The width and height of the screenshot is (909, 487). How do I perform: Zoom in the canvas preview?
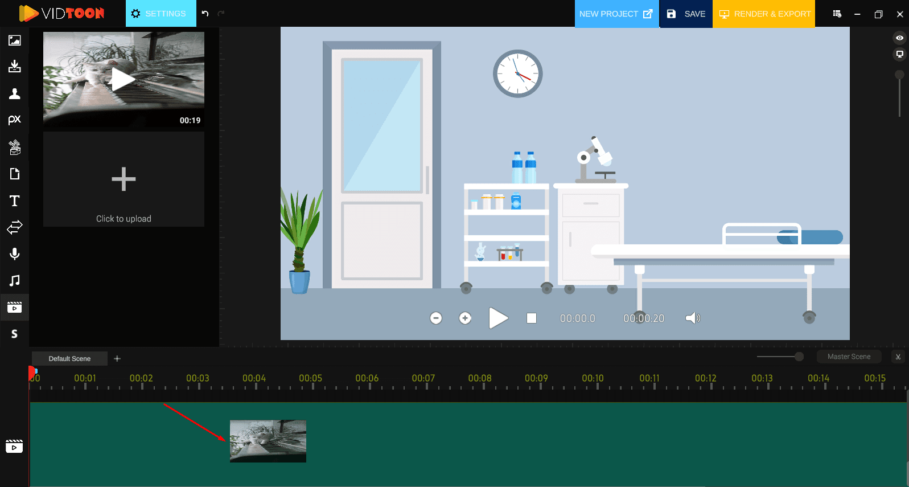click(465, 318)
